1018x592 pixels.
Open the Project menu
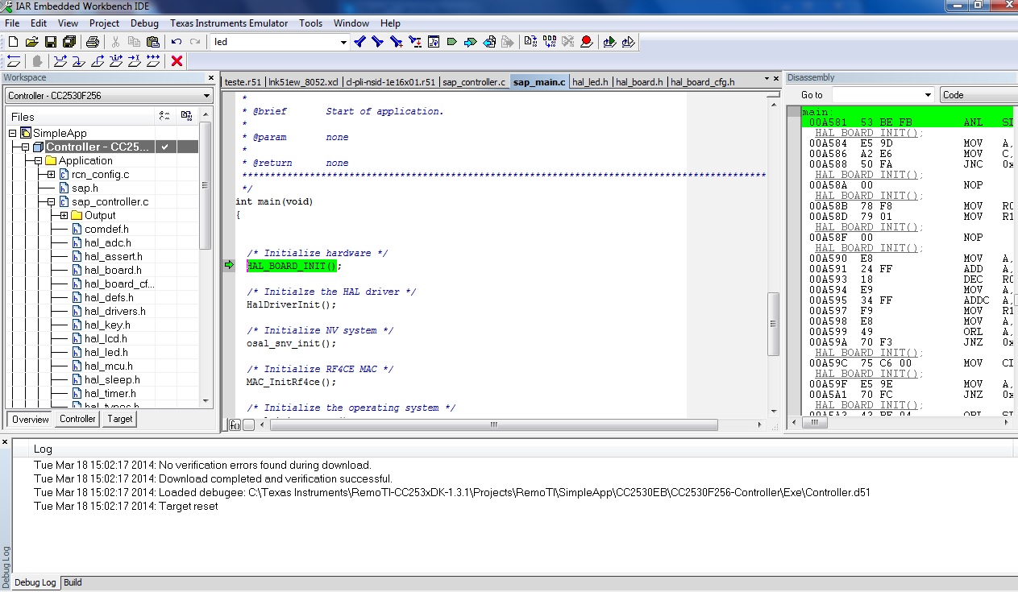[x=104, y=23]
